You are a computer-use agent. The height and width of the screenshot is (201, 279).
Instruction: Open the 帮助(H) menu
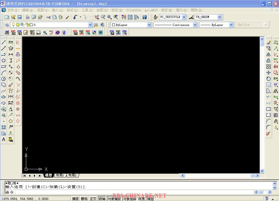point(197,10)
